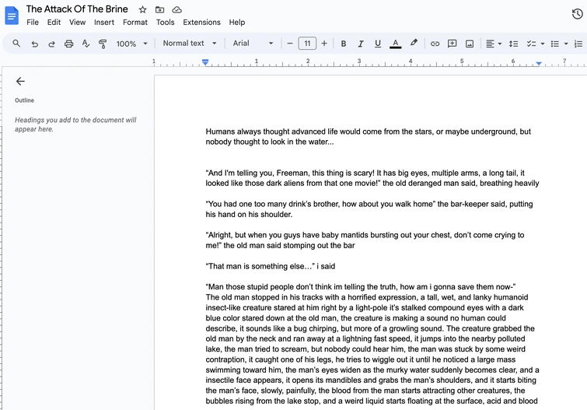Click the Outline panel label
The image size is (587, 410).
[24, 100]
